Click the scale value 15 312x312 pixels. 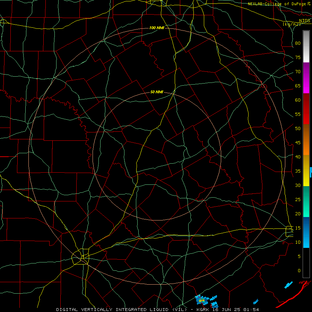tap(298, 228)
